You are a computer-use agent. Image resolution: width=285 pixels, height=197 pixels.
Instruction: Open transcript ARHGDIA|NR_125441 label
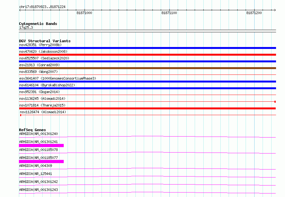point(36,174)
